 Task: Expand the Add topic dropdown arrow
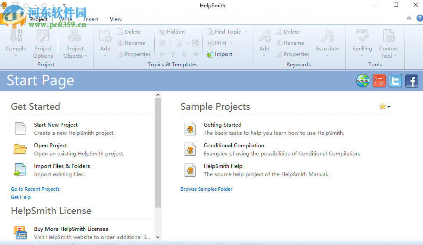click(105, 56)
